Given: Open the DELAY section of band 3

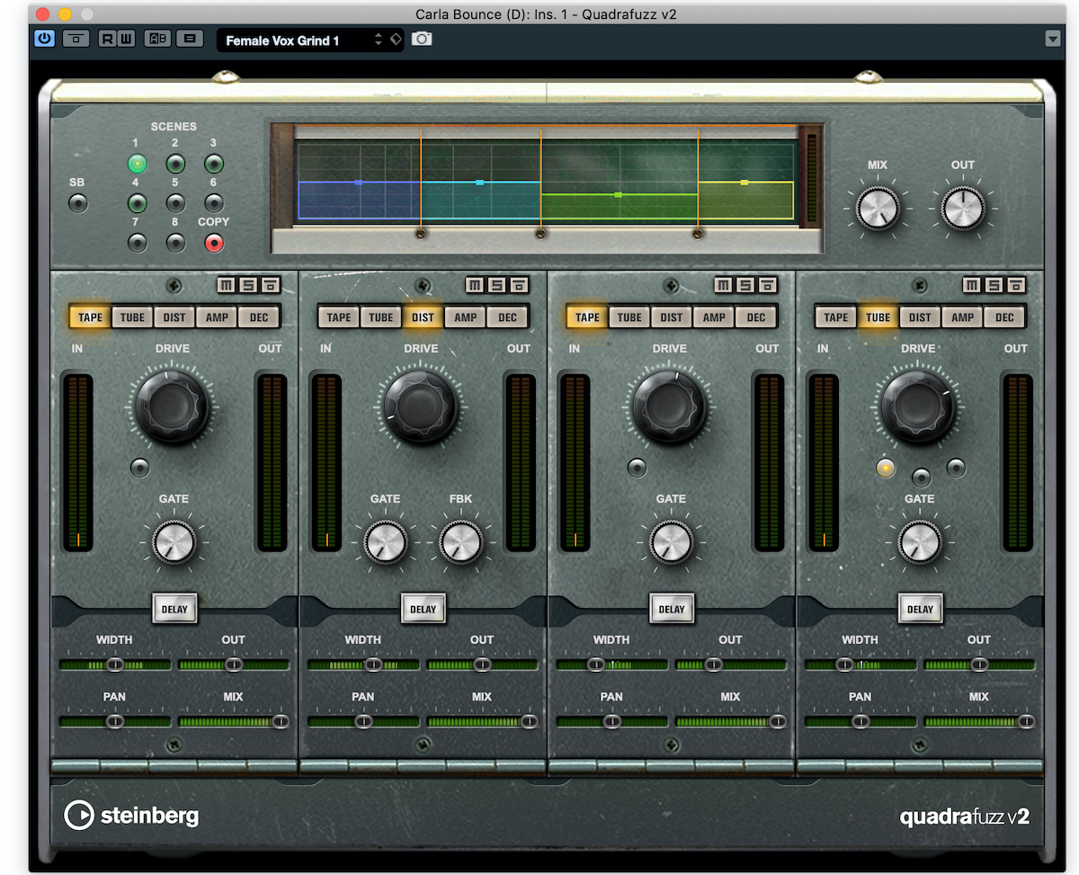Looking at the screenshot, I should pos(672,609).
